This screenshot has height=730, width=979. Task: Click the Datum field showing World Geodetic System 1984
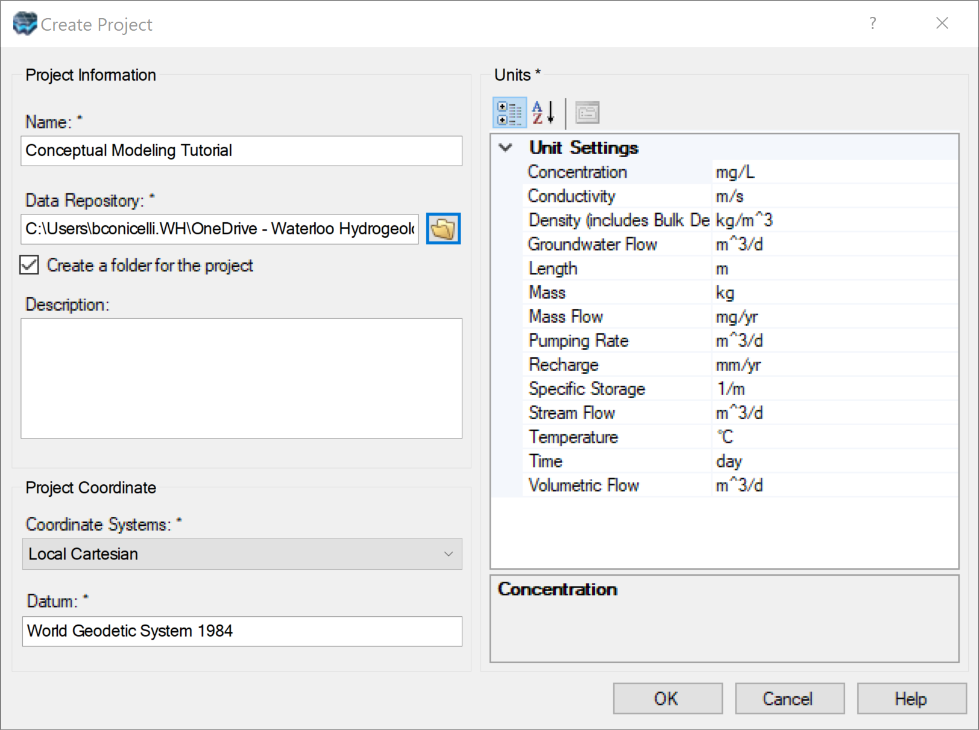(x=241, y=631)
